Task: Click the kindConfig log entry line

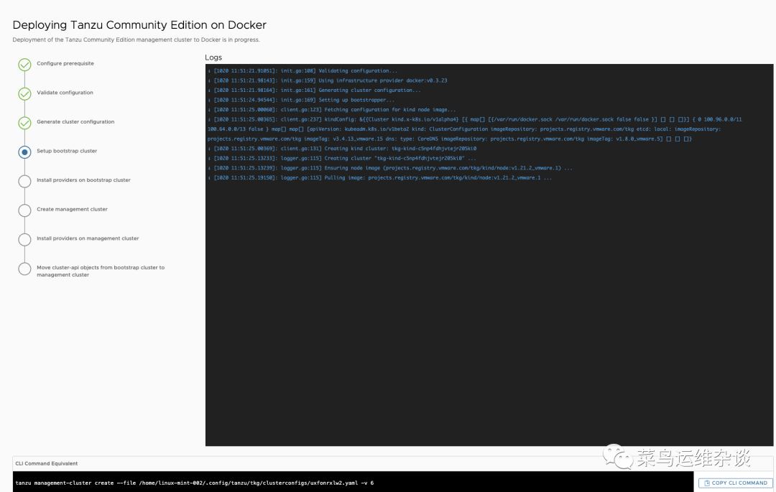Action: [475, 129]
